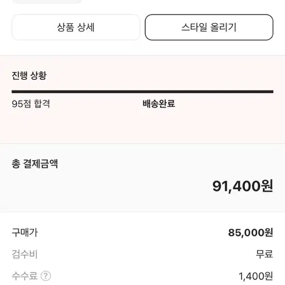Image resolution: width=285 pixels, height=285 pixels.
Task: Click the 검수비 label
Action: pyautogui.click(x=25, y=254)
